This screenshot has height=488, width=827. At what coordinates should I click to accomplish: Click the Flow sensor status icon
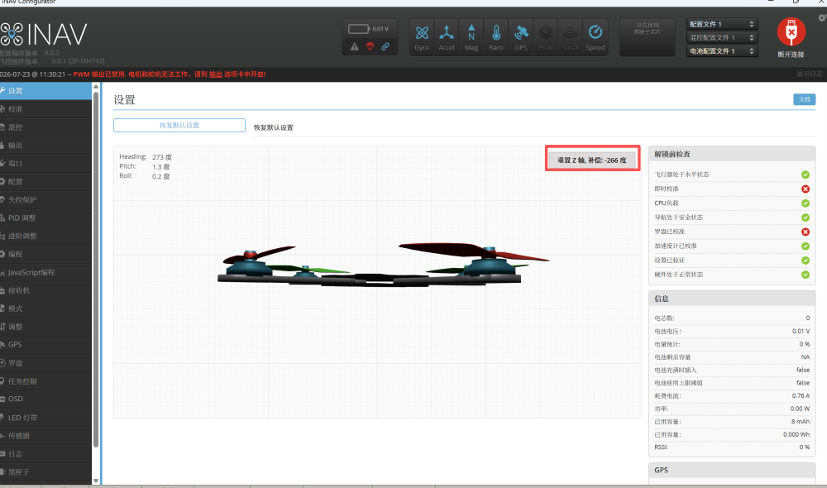point(545,37)
